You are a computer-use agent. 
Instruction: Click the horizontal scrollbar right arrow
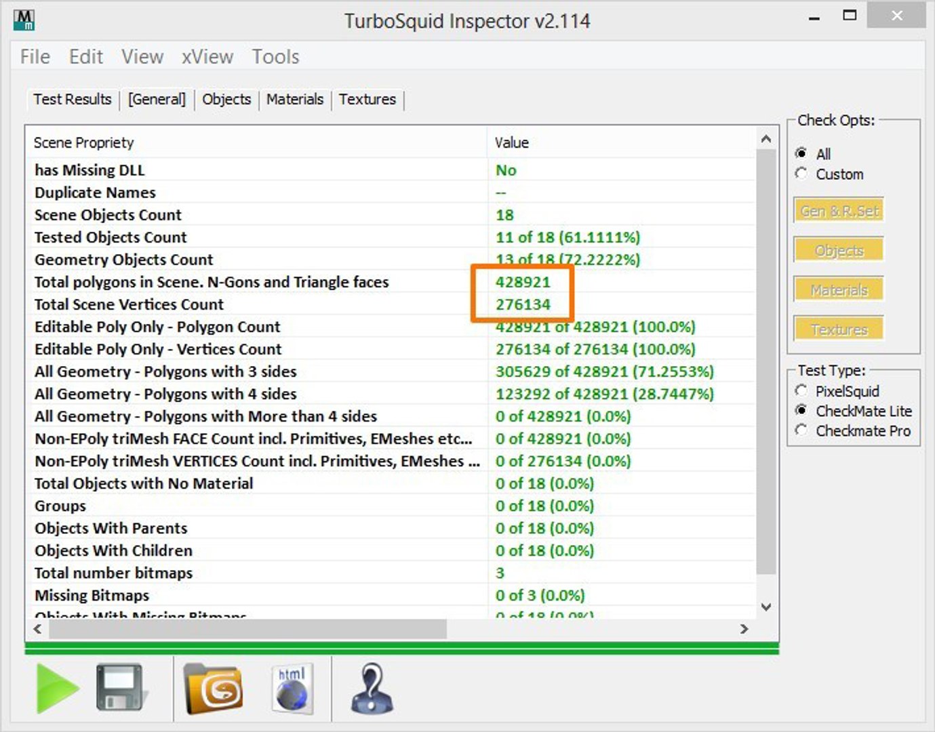(744, 629)
